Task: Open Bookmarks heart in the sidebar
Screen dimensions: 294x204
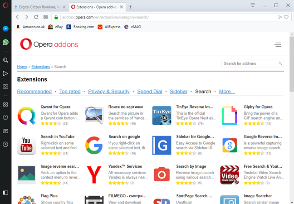Action: pos(5,118)
